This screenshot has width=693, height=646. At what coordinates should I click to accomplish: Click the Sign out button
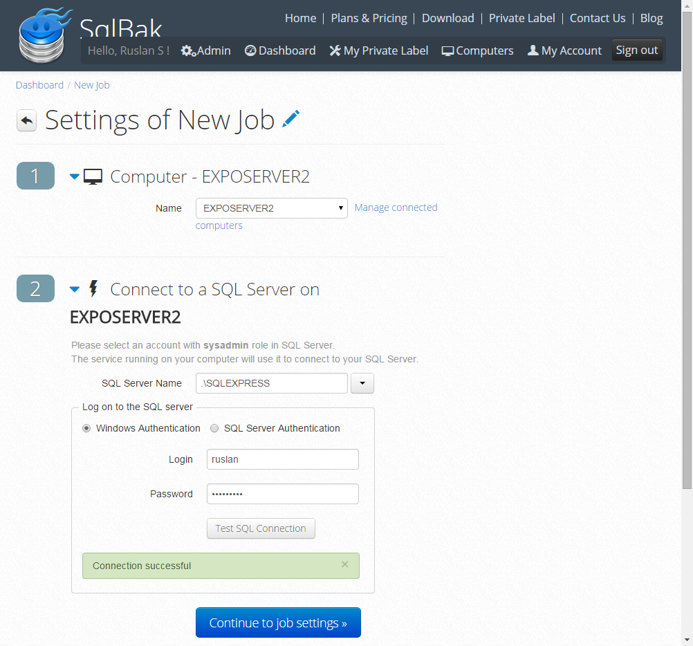point(637,50)
